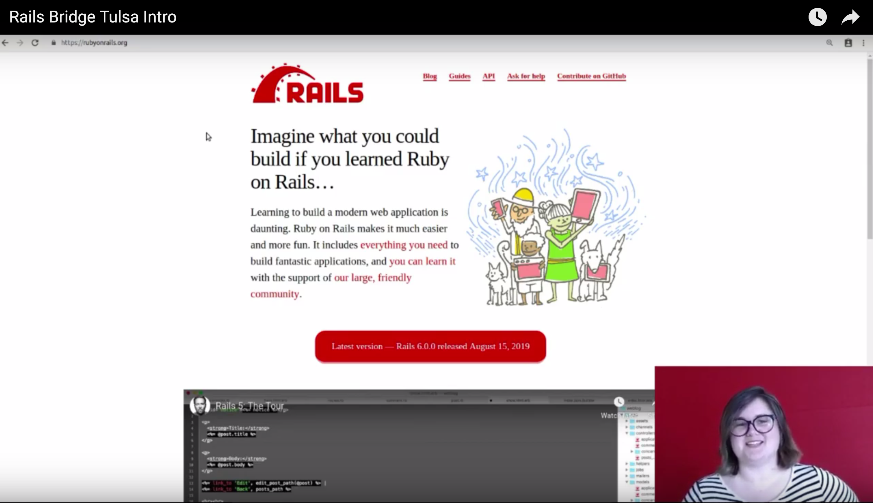Click the page vertical scrollbar
This screenshot has height=503, width=873.
[x=870, y=149]
